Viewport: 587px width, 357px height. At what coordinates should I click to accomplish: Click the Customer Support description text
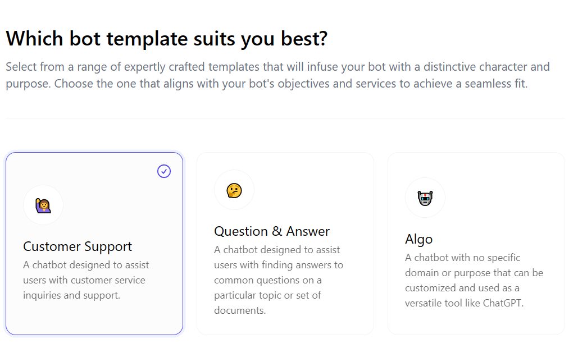[86, 280]
